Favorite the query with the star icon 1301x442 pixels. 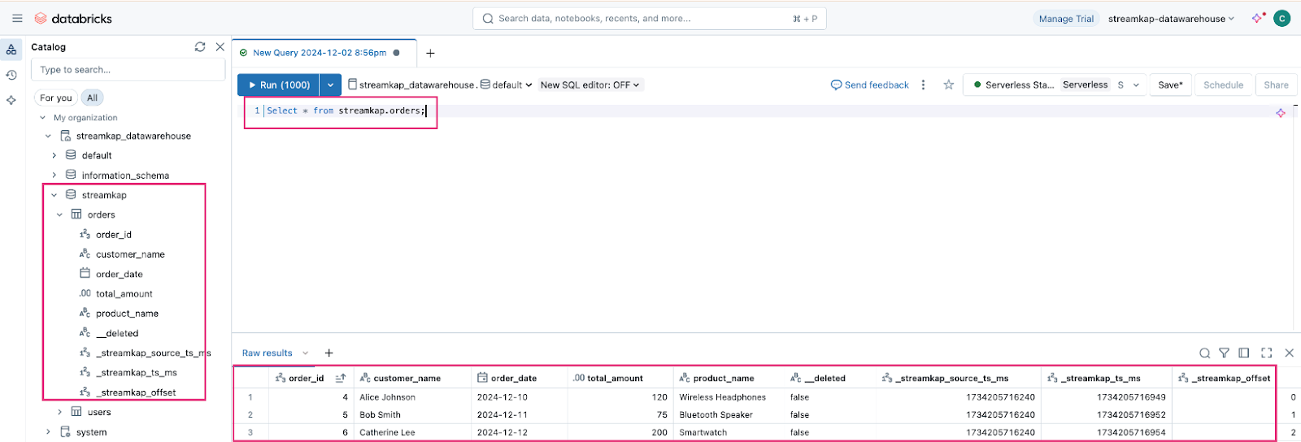click(948, 84)
